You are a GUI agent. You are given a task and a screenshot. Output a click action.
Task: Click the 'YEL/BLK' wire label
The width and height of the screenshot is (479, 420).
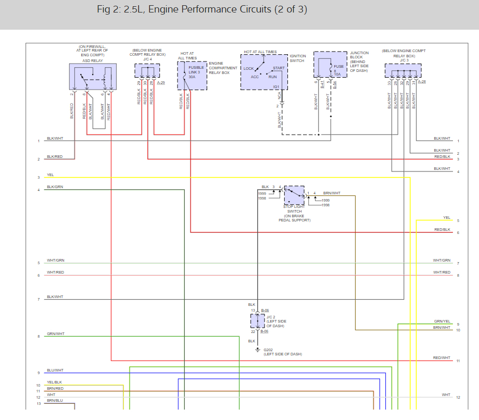pos(54,382)
